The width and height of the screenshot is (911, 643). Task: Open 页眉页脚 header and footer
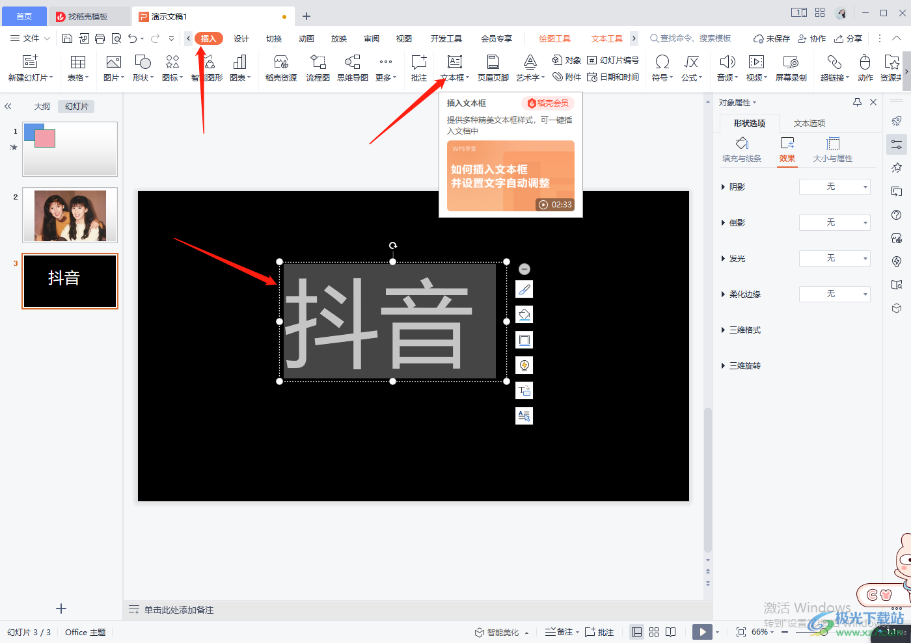tap(493, 68)
